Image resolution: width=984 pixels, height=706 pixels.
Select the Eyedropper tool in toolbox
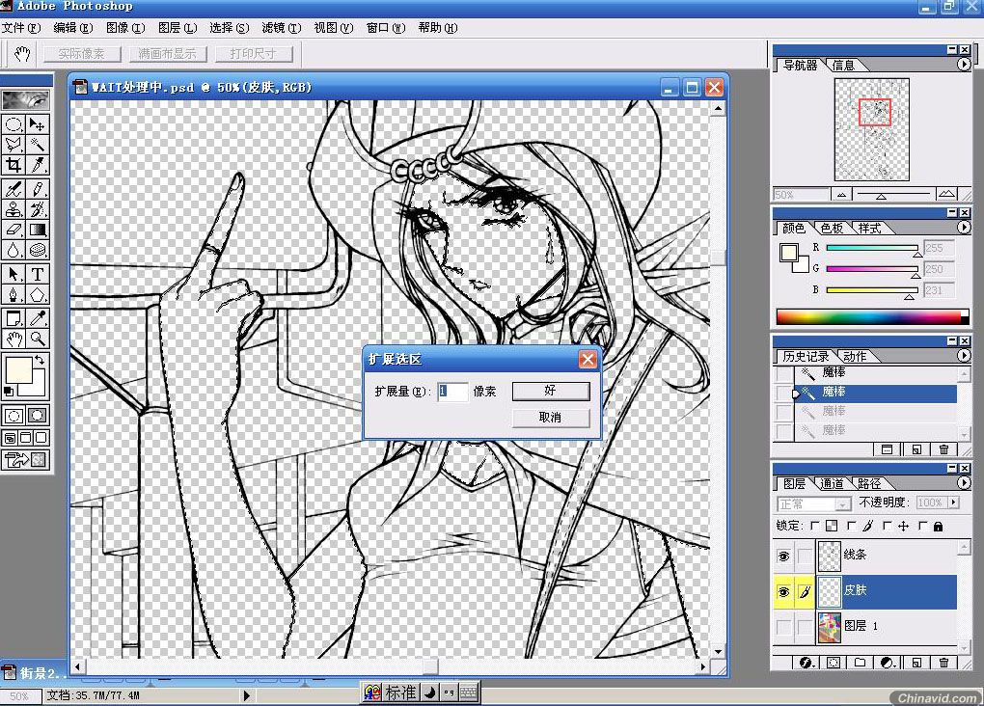[x=38, y=319]
